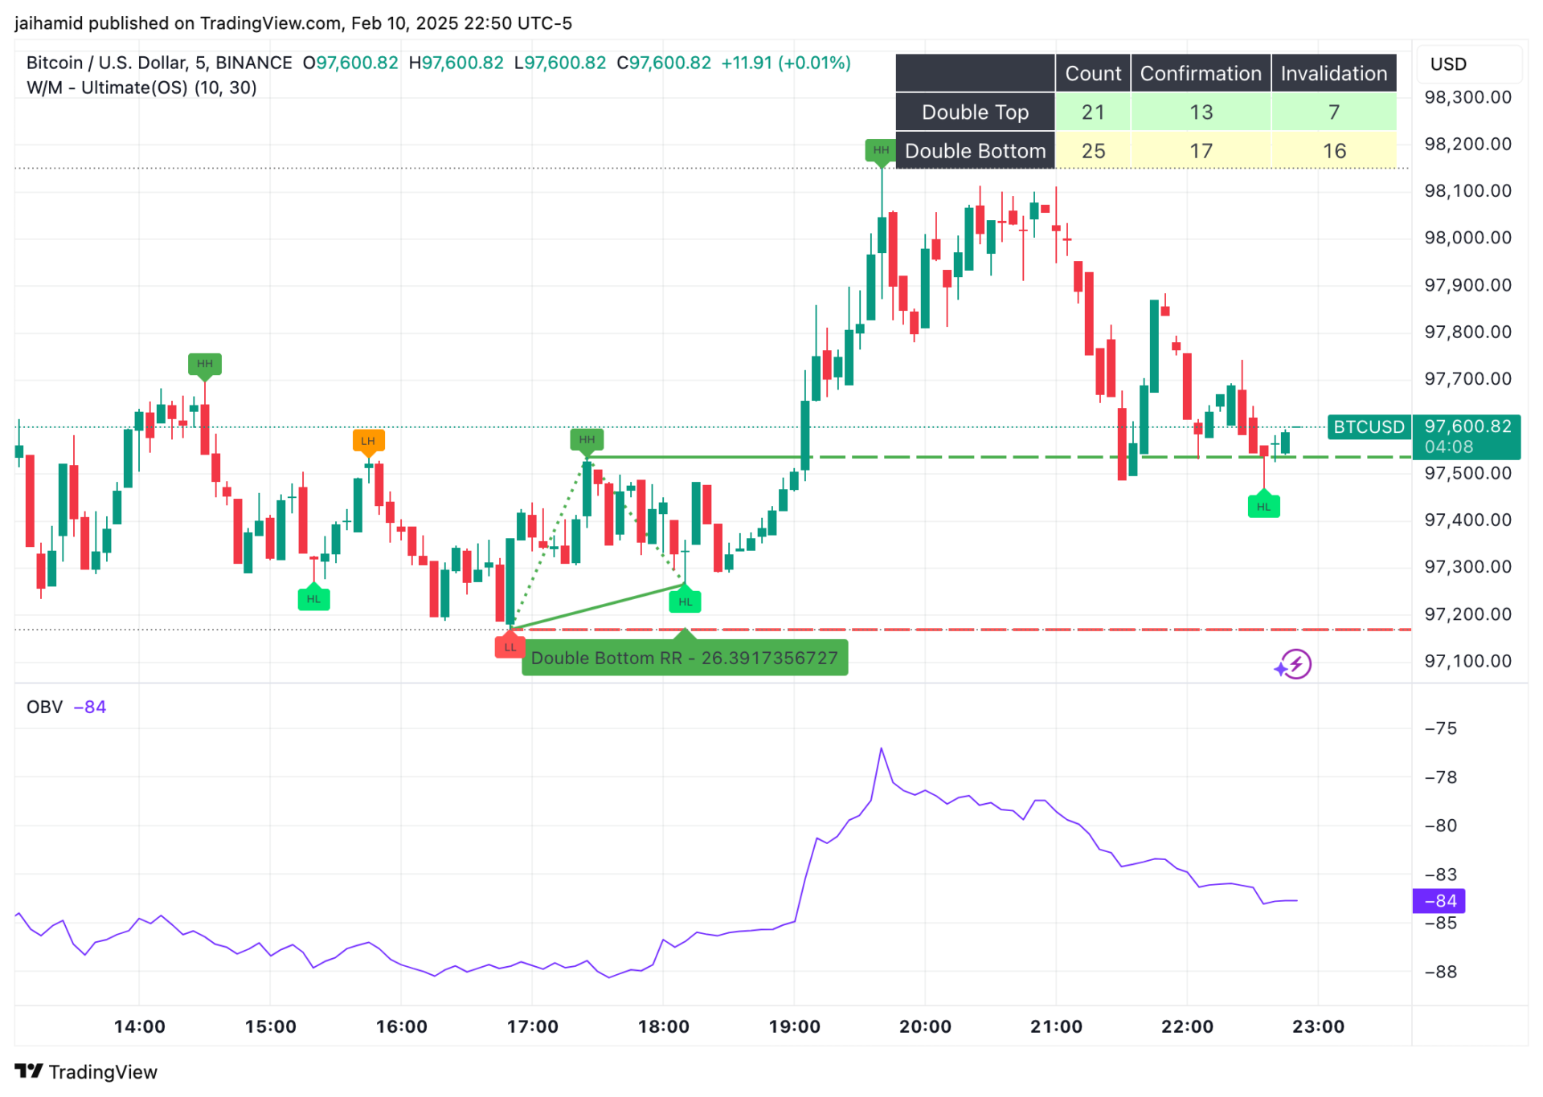
Task: Click the Double Bottom count cell 25
Action: 1093,150
